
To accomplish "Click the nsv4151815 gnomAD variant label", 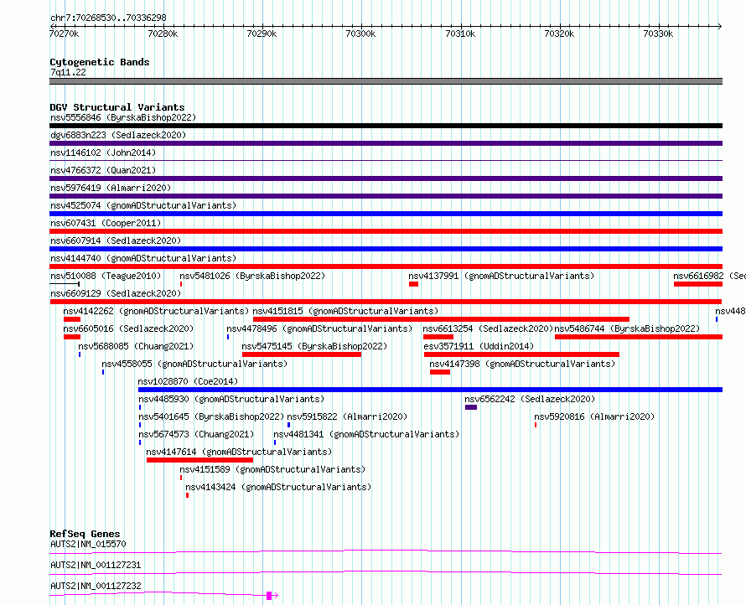I will [345, 311].
